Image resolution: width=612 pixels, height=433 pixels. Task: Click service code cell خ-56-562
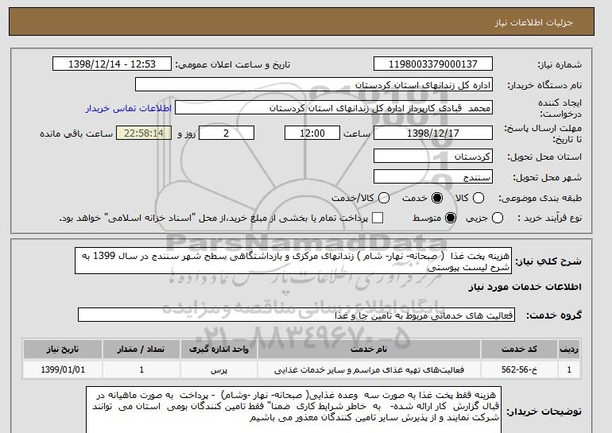519,369
